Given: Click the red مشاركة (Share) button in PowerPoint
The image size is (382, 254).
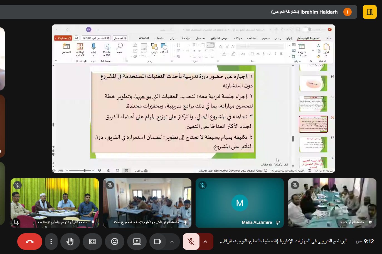Looking at the screenshot, I should tap(63, 38).
